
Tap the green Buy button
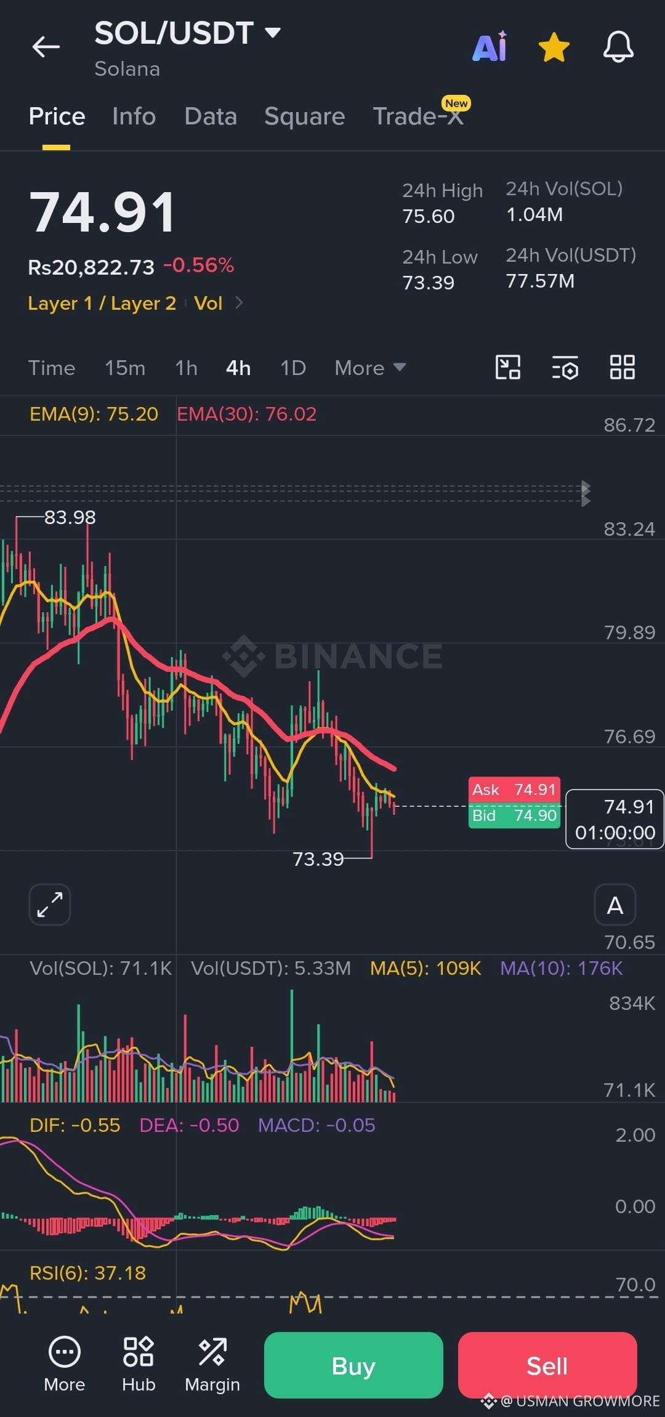(x=353, y=1365)
